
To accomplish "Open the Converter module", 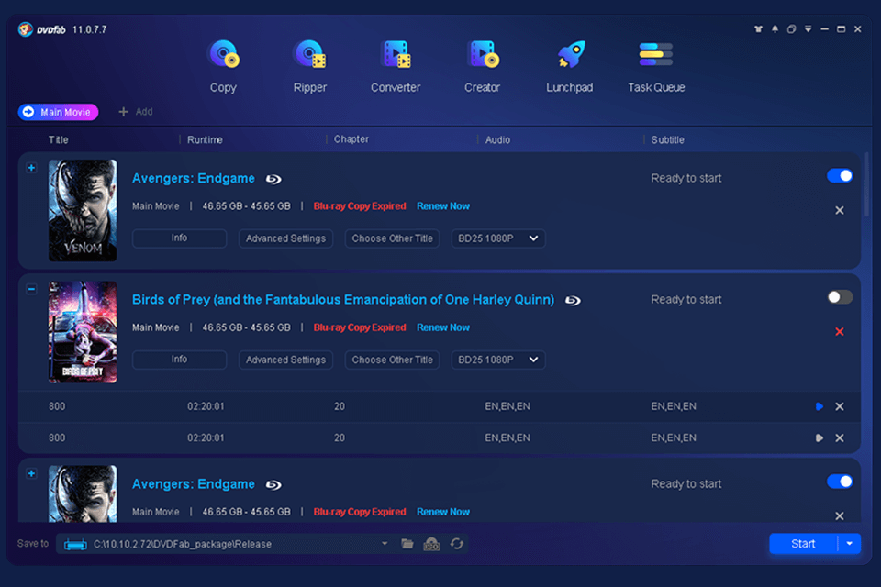I will (x=395, y=64).
